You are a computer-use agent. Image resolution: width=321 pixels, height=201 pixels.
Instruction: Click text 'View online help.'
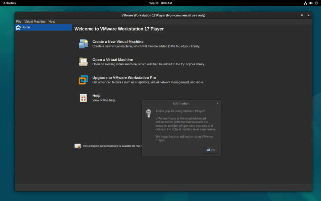(x=104, y=100)
